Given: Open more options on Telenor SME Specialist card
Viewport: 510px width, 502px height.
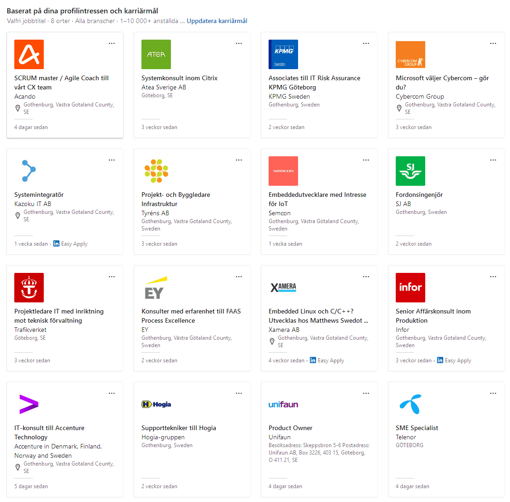Looking at the screenshot, I should tap(493, 393).
